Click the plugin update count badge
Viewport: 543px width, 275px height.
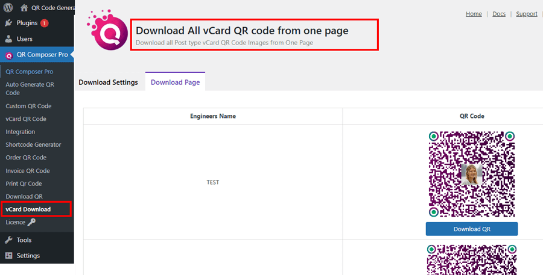(x=44, y=23)
